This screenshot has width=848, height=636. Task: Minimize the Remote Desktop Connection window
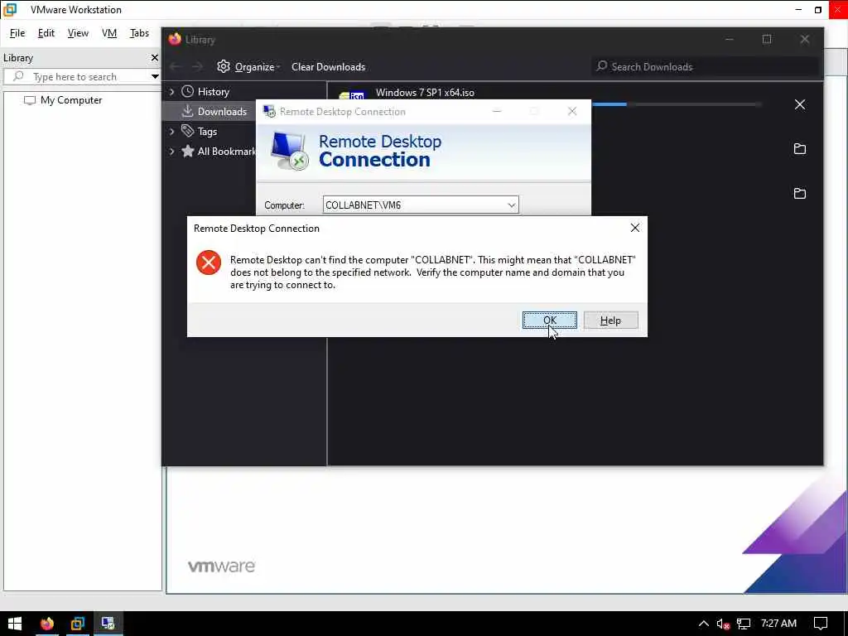(497, 112)
